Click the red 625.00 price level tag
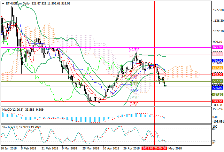Viewport: 224px width, 152px height. point(217,75)
